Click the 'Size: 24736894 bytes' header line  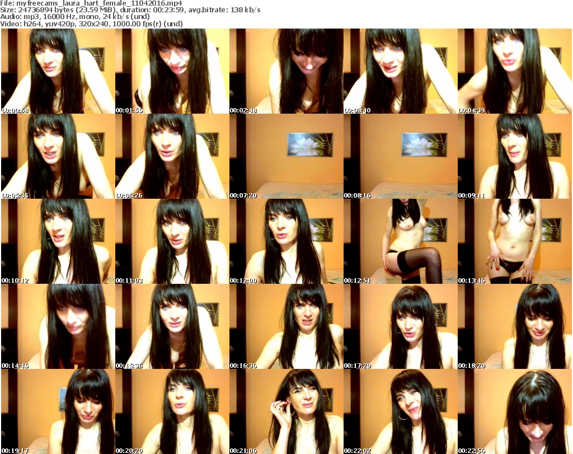point(130,10)
